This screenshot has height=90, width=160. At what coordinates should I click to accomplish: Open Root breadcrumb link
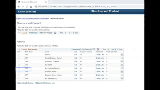tap(18, 18)
